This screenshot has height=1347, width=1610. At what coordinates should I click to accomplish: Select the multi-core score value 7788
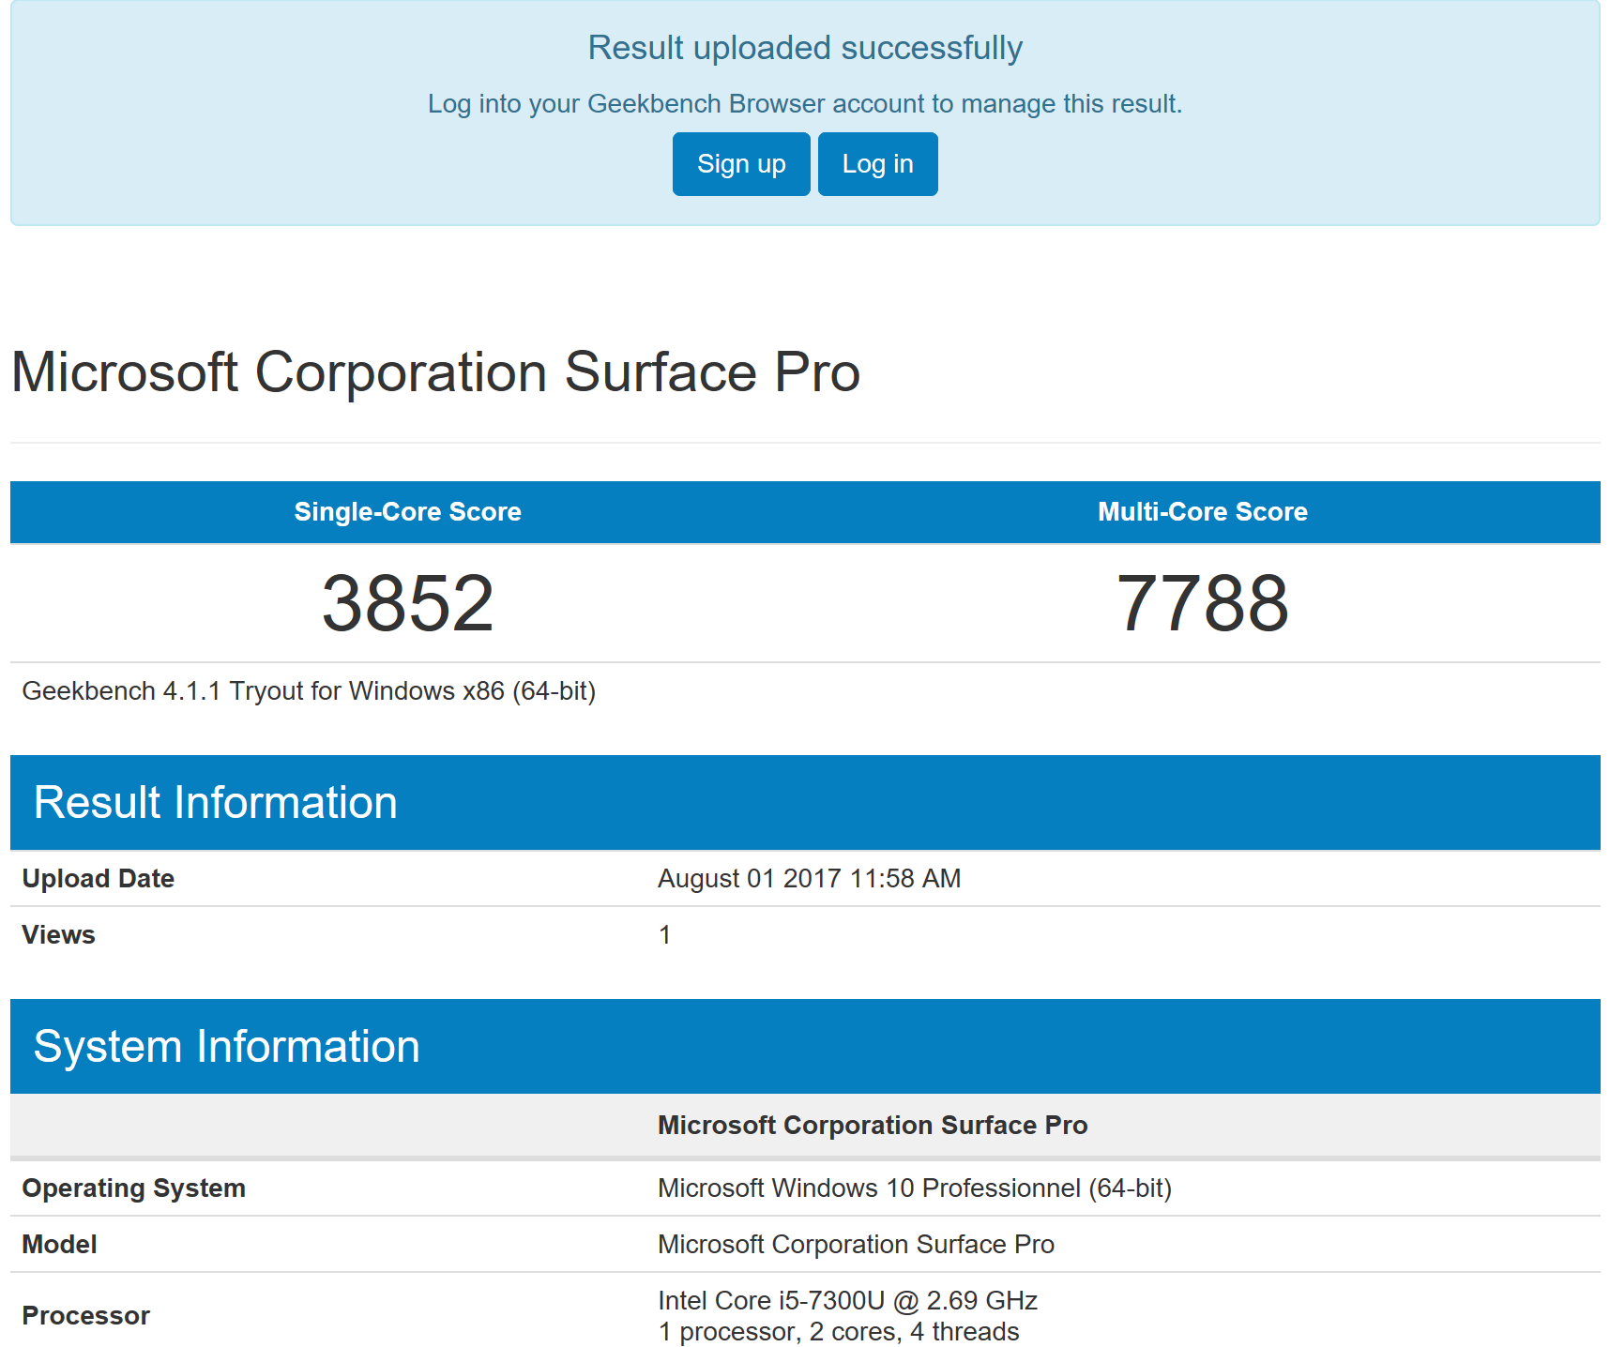1202,603
